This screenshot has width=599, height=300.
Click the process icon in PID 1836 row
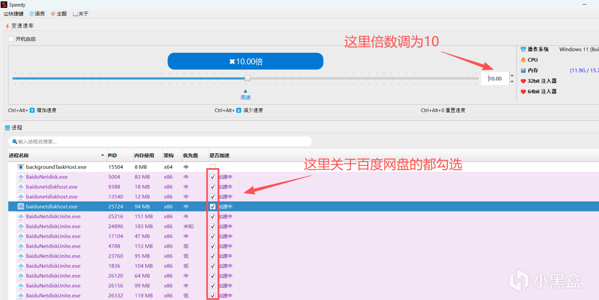coord(21,266)
